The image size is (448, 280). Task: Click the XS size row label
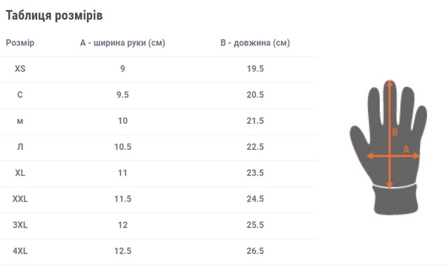coord(20,69)
